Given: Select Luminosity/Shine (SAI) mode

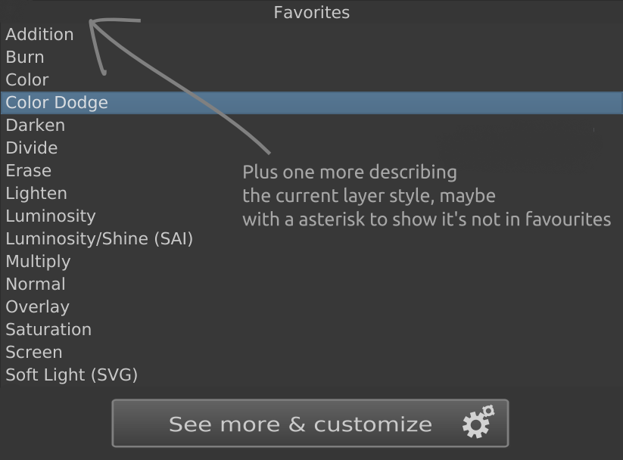Looking at the screenshot, I should coord(99,239).
